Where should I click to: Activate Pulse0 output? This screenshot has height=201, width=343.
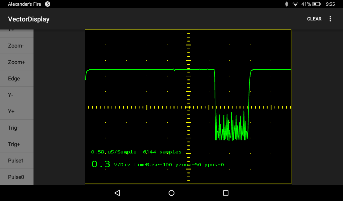(17, 177)
